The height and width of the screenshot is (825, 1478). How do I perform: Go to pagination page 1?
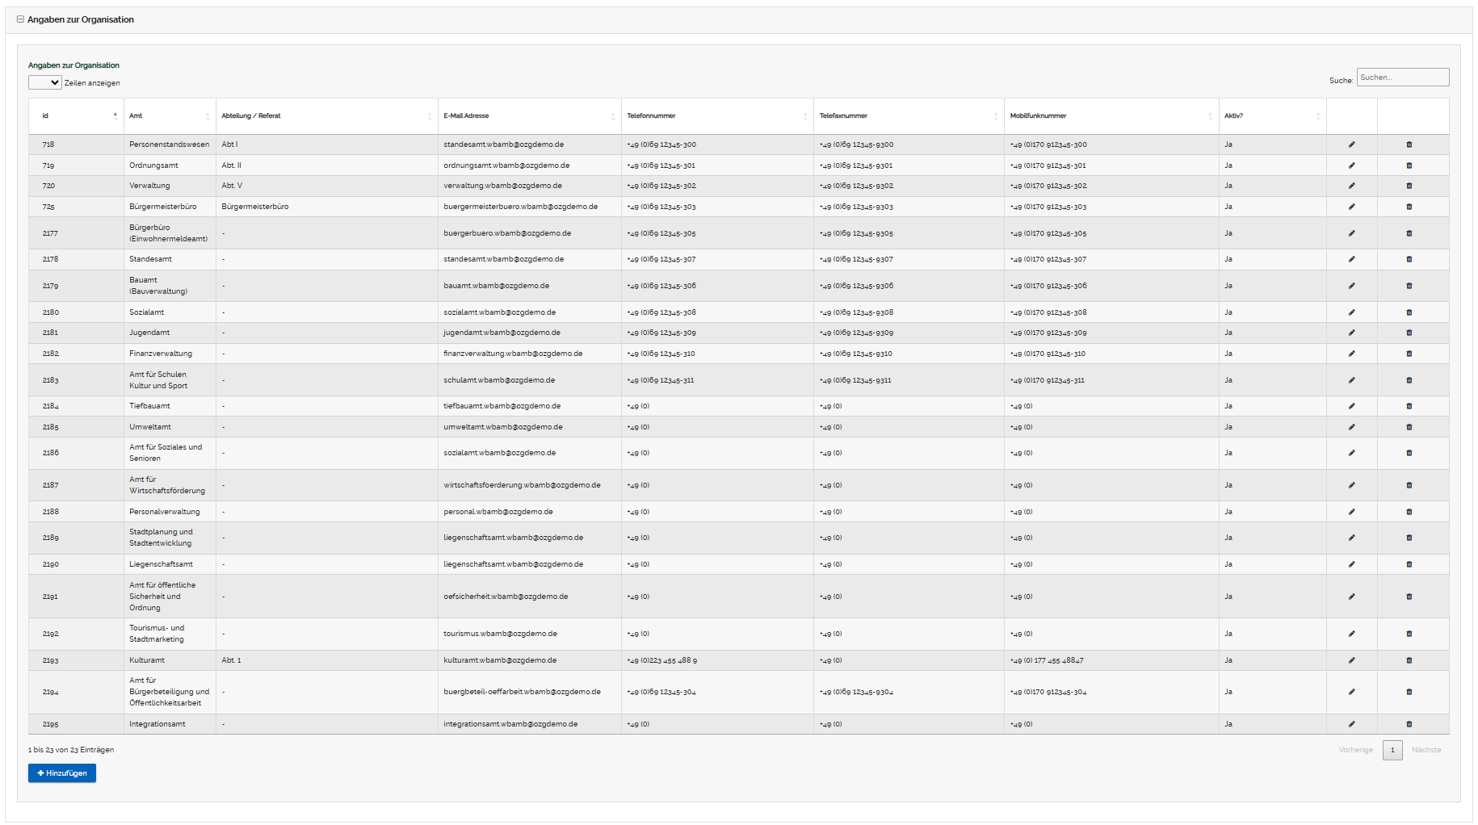click(x=1392, y=750)
